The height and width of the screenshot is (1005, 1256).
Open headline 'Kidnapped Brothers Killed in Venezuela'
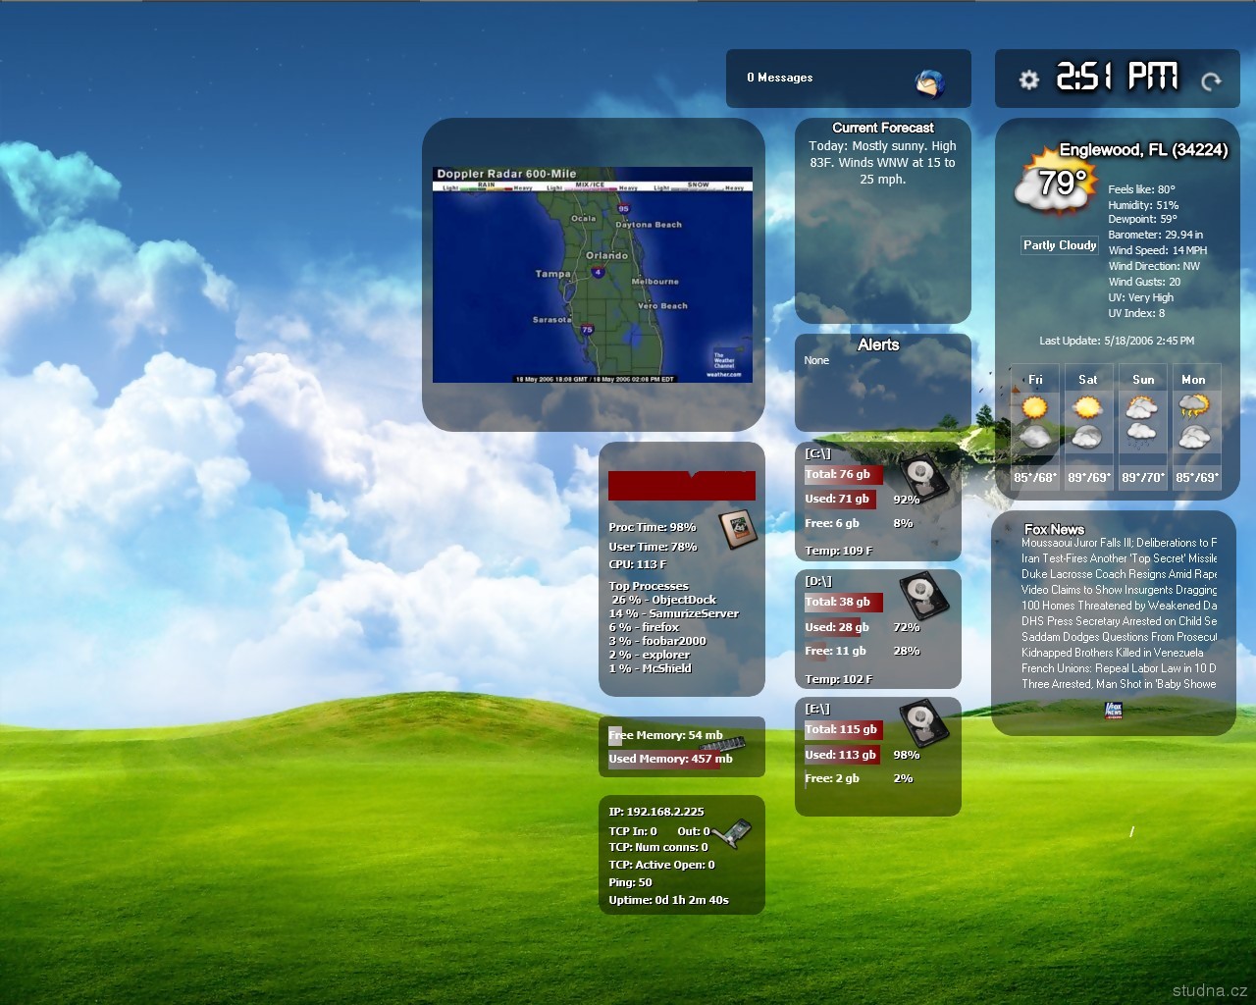(1112, 653)
